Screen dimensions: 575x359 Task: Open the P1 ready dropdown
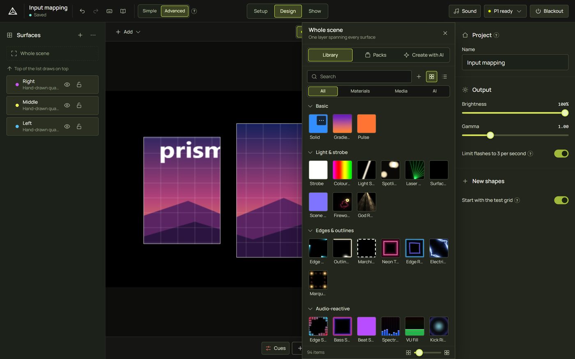pyautogui.click(x=504, y=11)
